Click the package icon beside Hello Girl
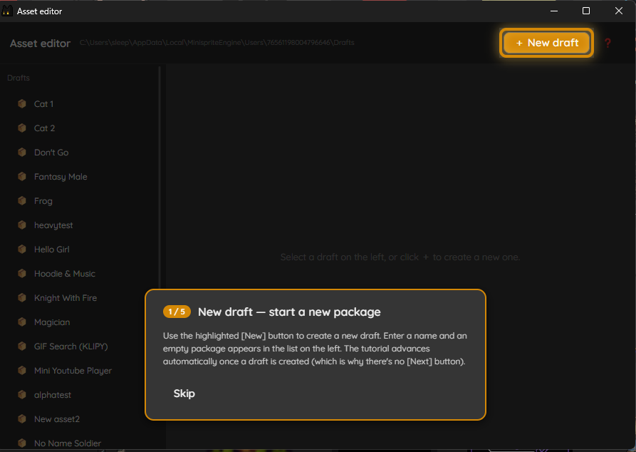 tap(22, 250)
